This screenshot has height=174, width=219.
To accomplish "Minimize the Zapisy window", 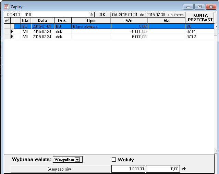I will [188, 7].
